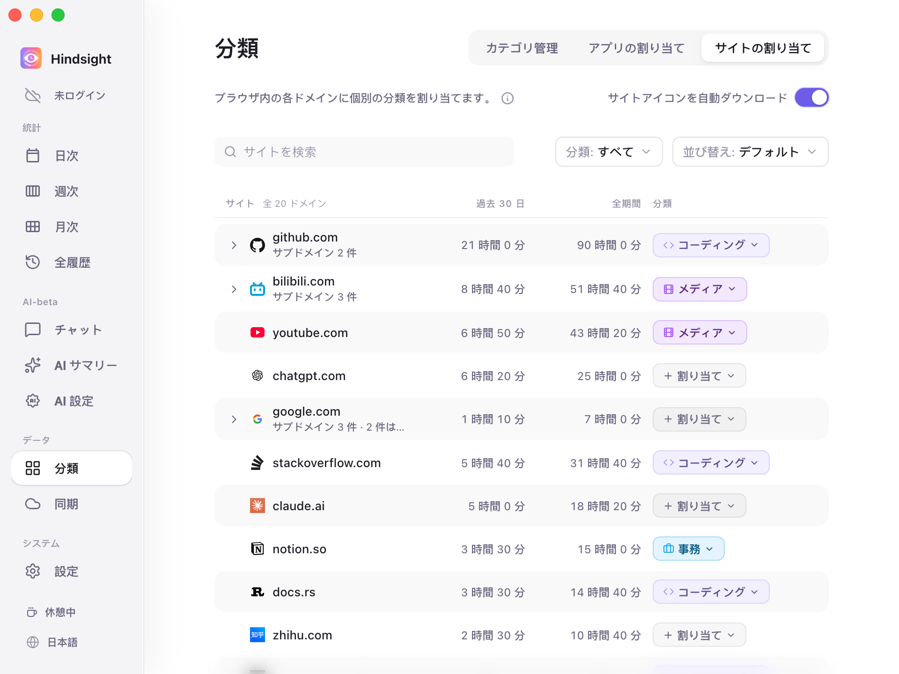899x674 pixels.
Task: Open the 設定 settings gear icon
Action: coord(33,571)
